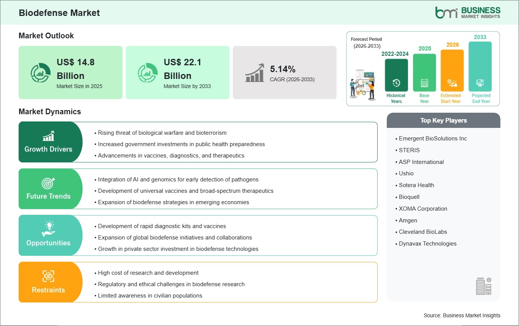Click the 2033 market size donut icon
519x326 pixels.
point(148,73)
